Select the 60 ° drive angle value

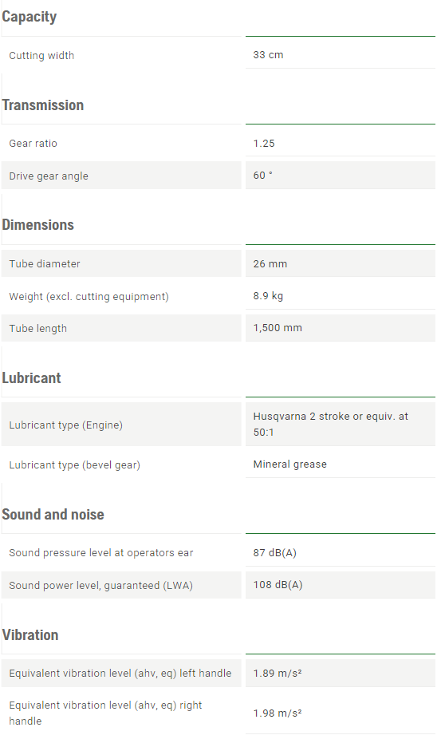263,176
